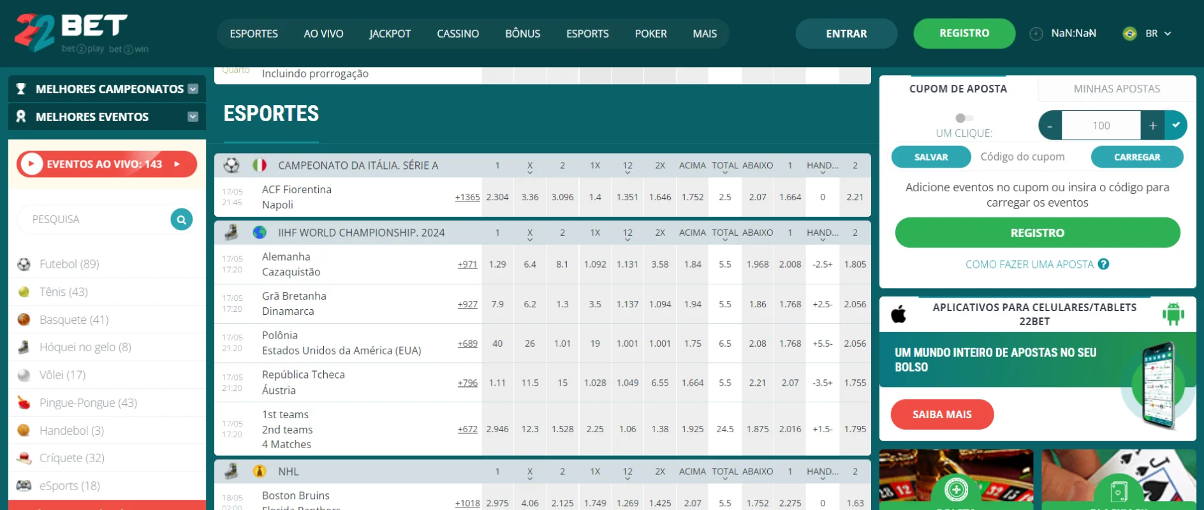1204x510 pixels.
Task: Select the eSports gamepad icon
Action: coord(24,486)
